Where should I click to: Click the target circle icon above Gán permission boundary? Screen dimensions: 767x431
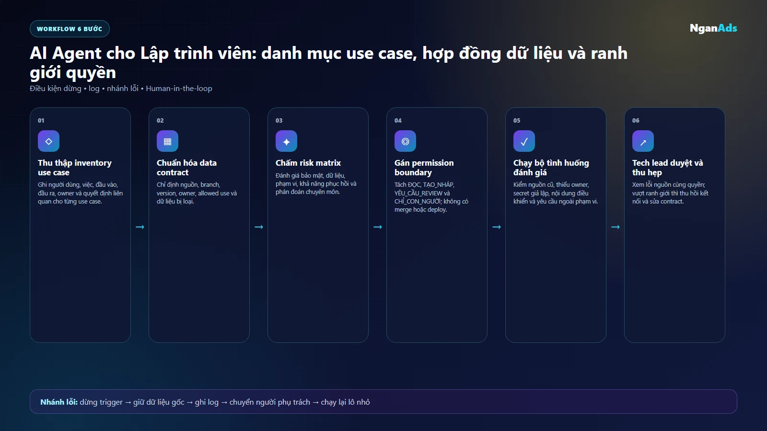coord(405,141)
